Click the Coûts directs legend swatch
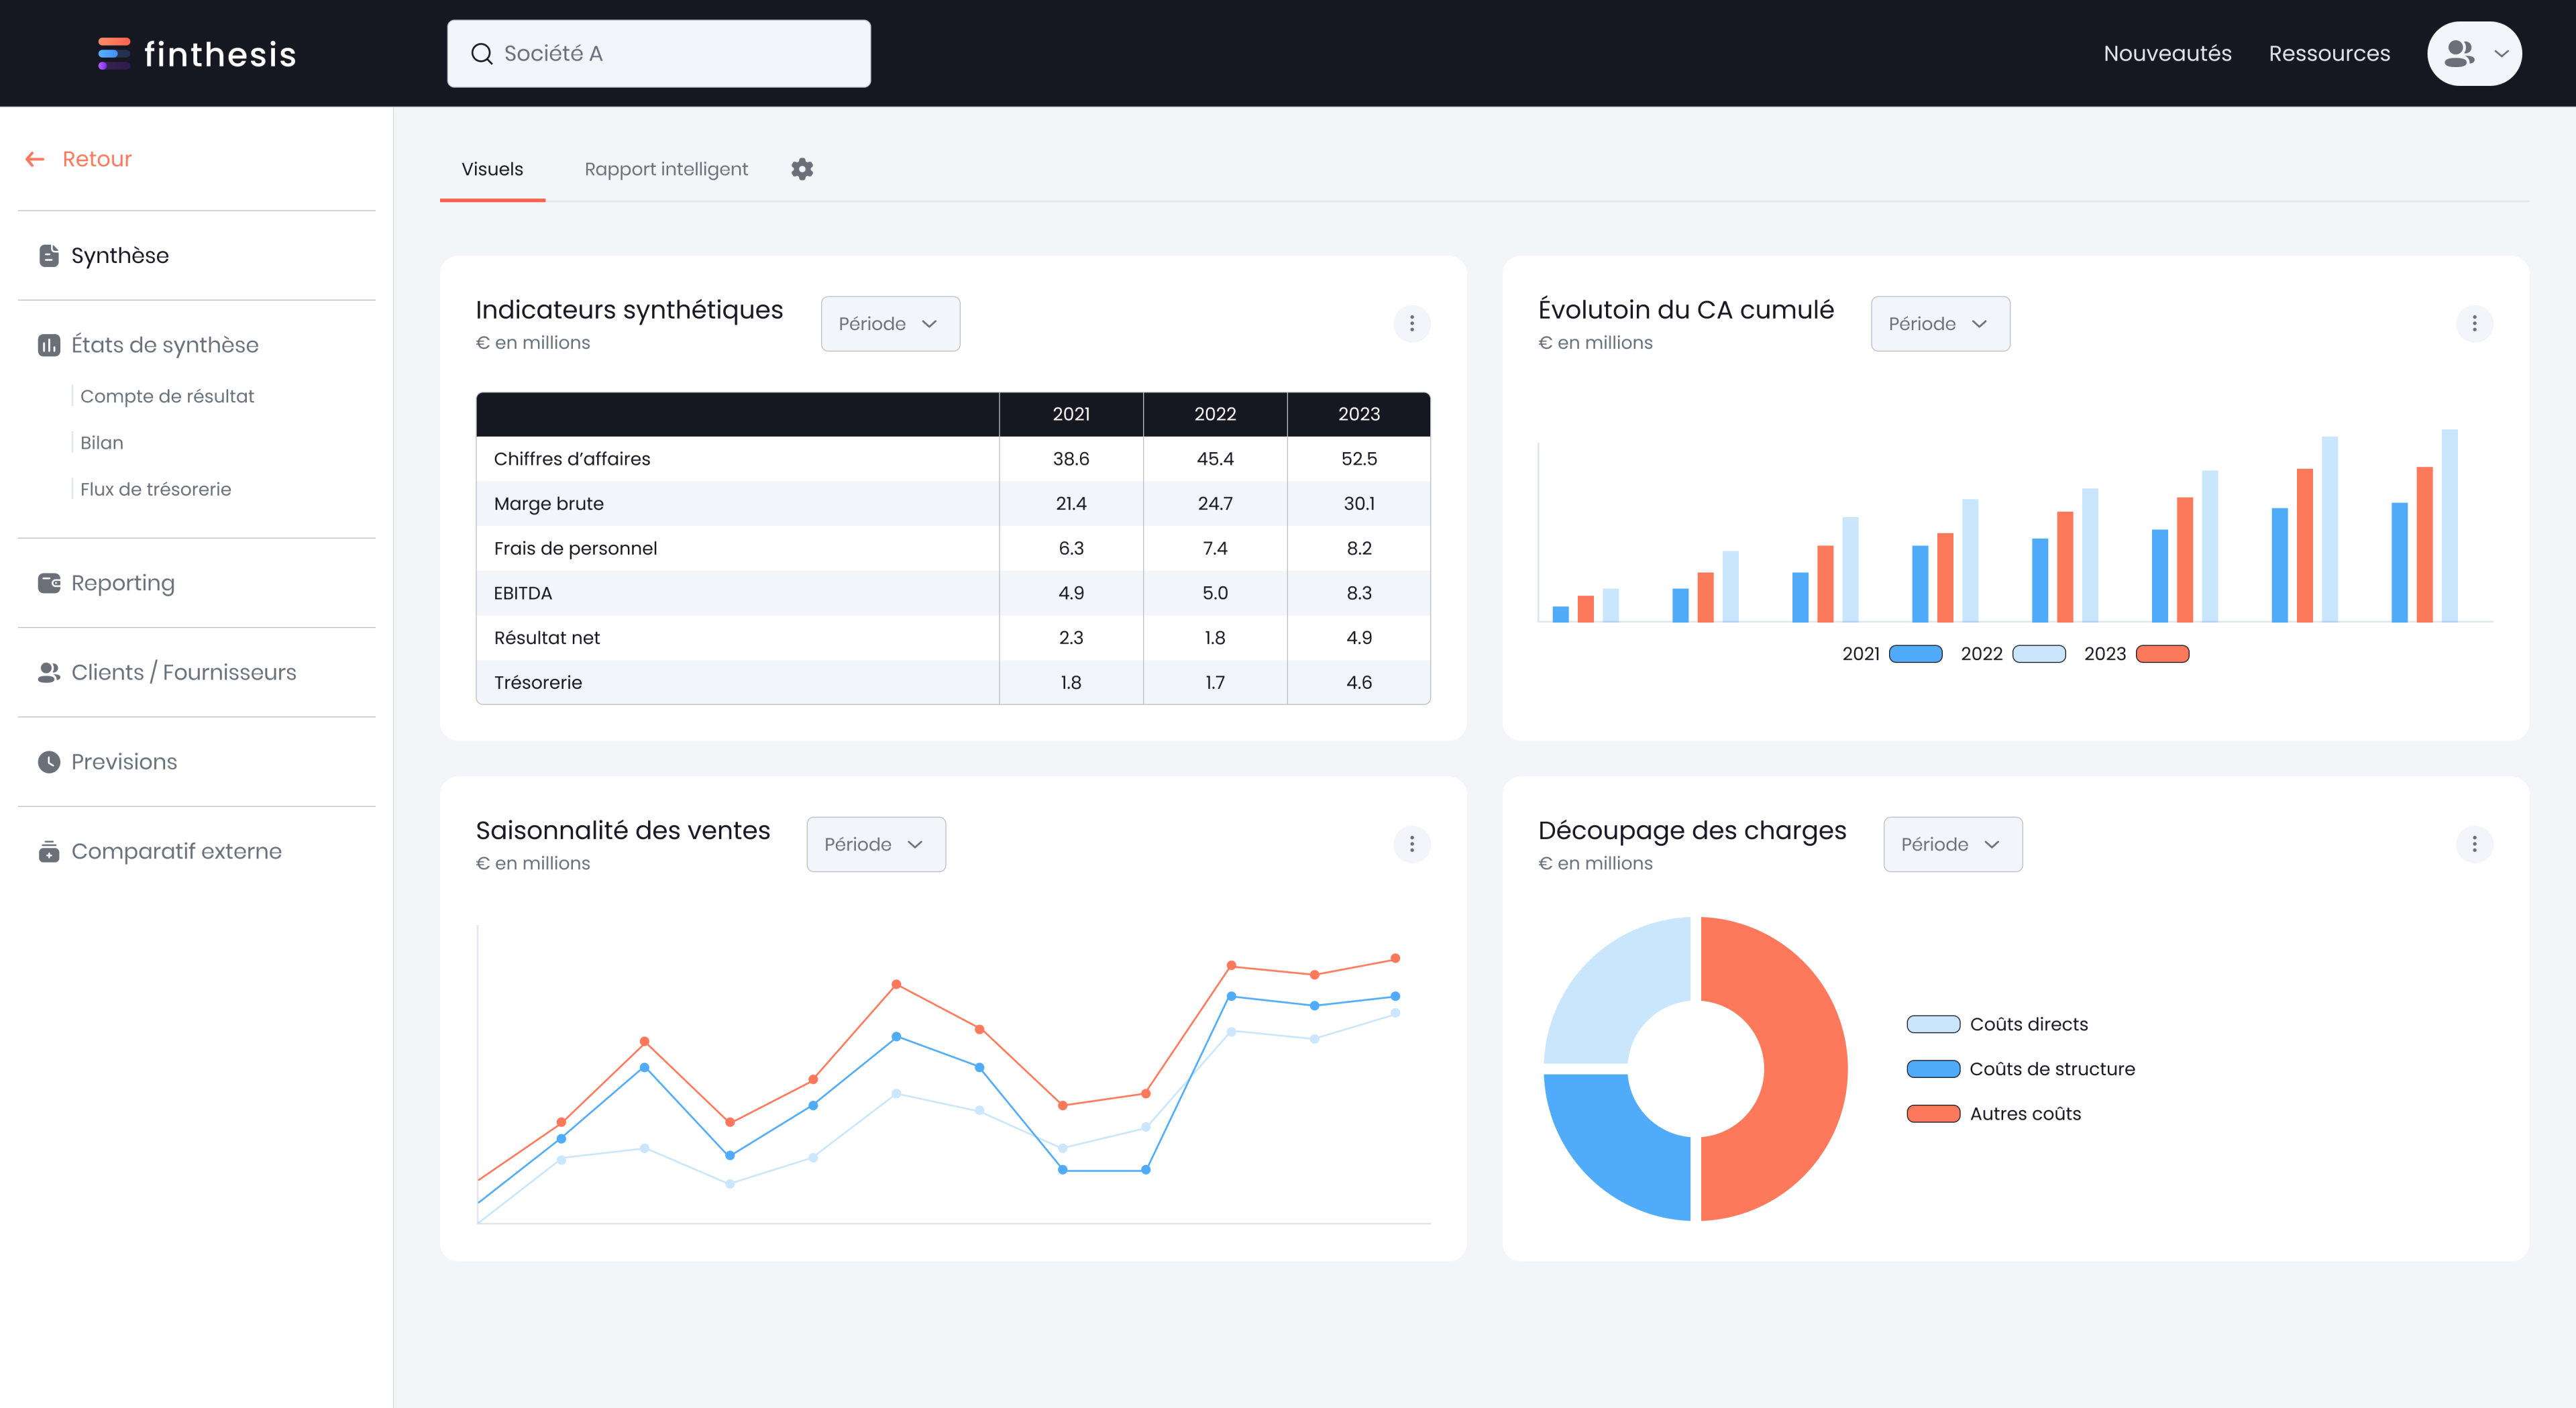Viewport: 2576px width, 1408px height. 1933,1024
